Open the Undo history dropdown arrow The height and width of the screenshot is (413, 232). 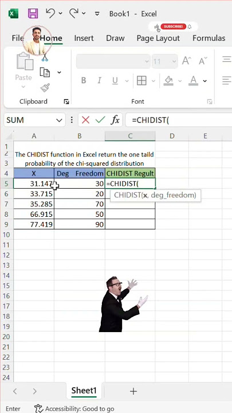pyautogui.click(x=61, y=13)
